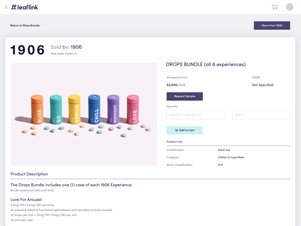
Task: Click the DROPS BUNDLE product title
Action: coord(206,64)
